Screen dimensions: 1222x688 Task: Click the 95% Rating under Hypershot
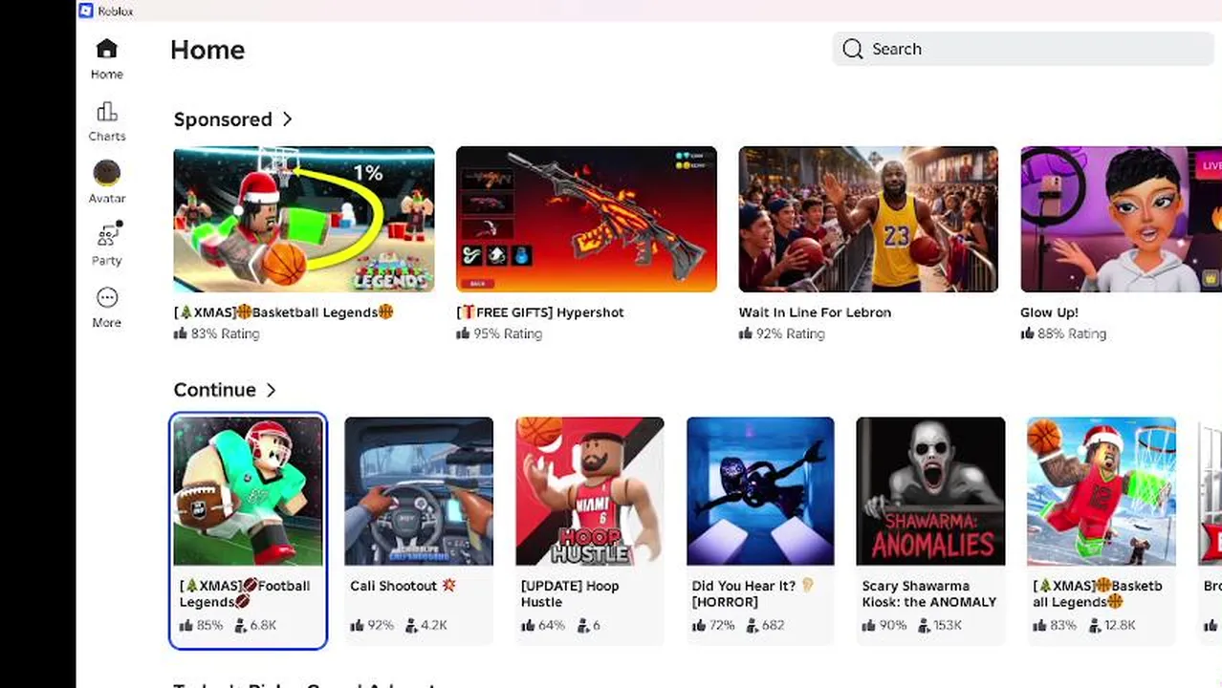[499, 333]
